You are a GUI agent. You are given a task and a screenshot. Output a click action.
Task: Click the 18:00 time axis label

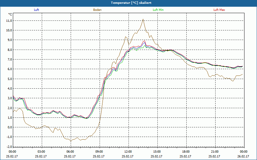[186, 152]
